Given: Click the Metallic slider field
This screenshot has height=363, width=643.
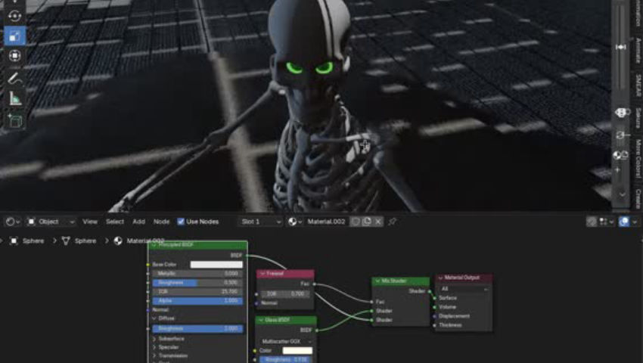Looking at the screenshot, I should tap(197, 274).
